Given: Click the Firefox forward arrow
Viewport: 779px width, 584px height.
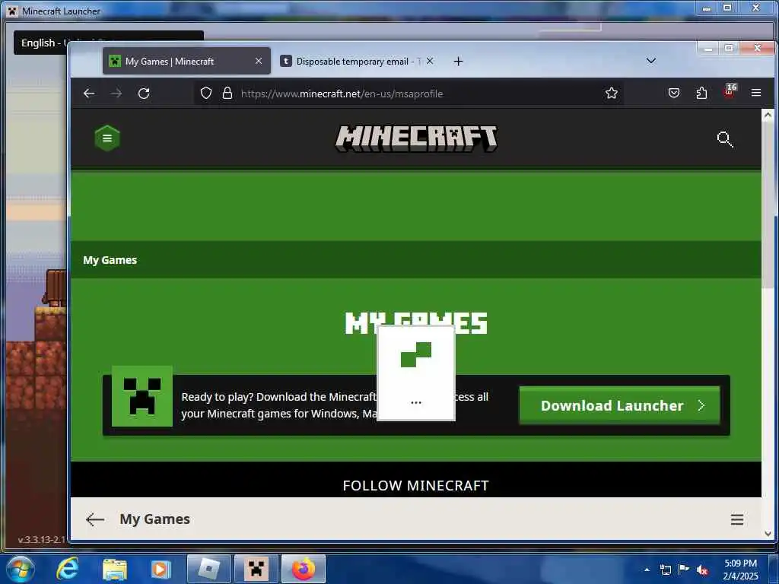Looking at the screenshot, I should tap(116, 94).
